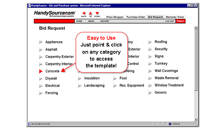Select the Warranty Track tab
This screenshot has height=128, width=215.
click(x=175, y=17)
